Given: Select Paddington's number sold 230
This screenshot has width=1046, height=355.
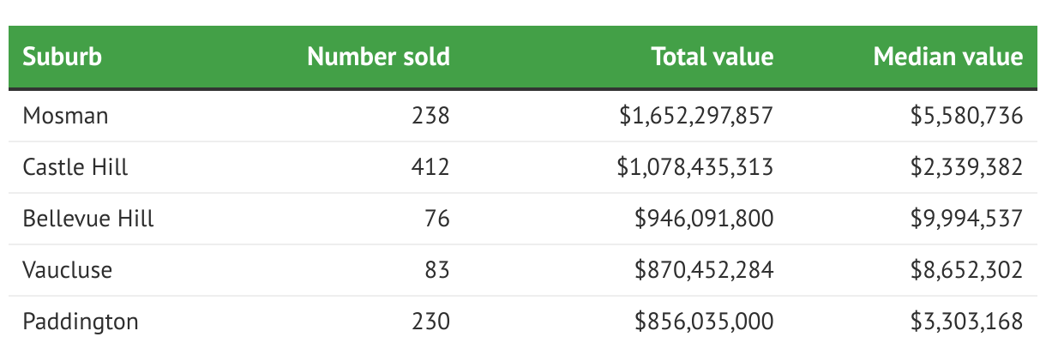Looking at the screenshot, I should 431,322.
